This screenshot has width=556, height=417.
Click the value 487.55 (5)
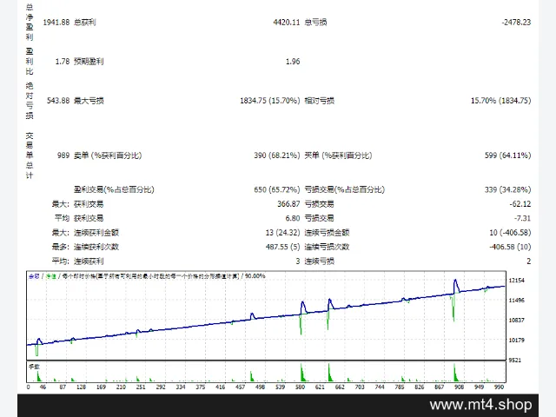coord(282,247)
